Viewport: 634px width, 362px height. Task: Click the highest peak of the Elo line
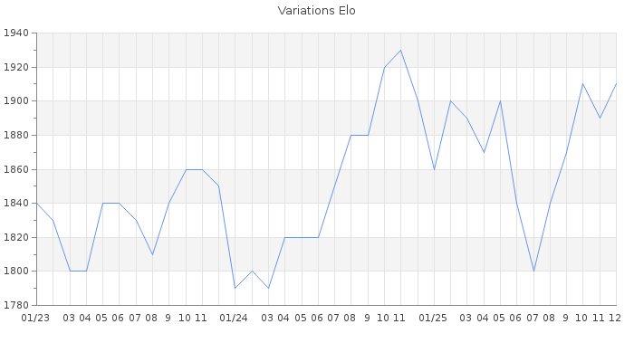(400, 50)
